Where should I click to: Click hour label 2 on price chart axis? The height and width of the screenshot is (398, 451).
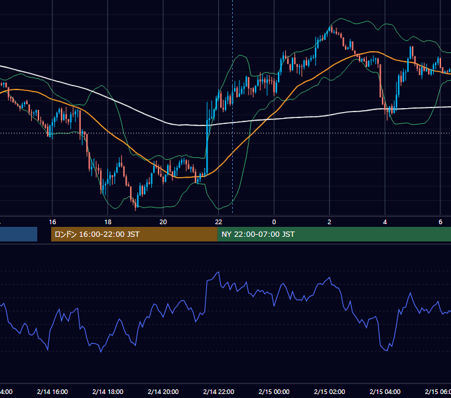click(x=330, y=222)
